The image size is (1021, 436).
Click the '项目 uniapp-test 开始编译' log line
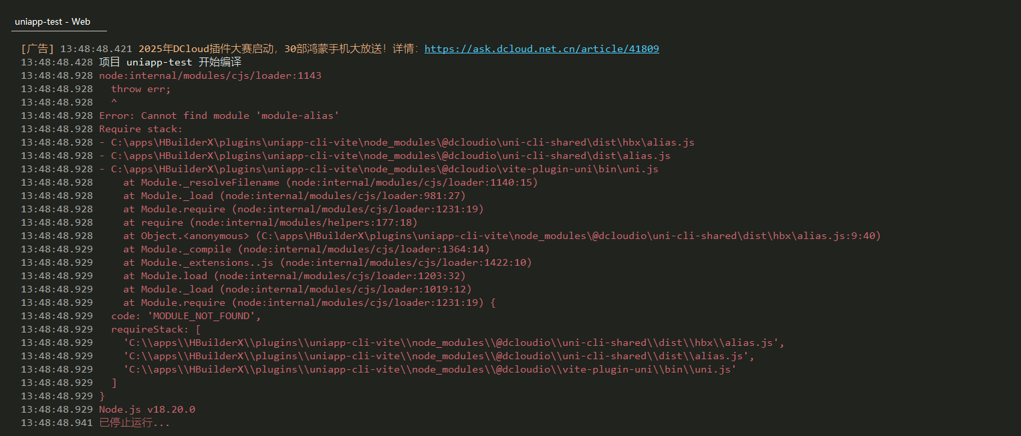[x=170, y=62]
